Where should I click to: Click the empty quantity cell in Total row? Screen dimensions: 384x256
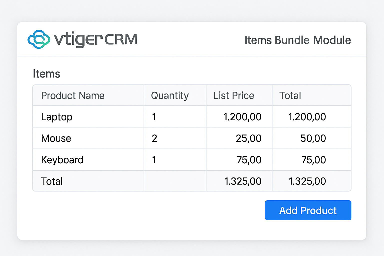click(175, 181)
